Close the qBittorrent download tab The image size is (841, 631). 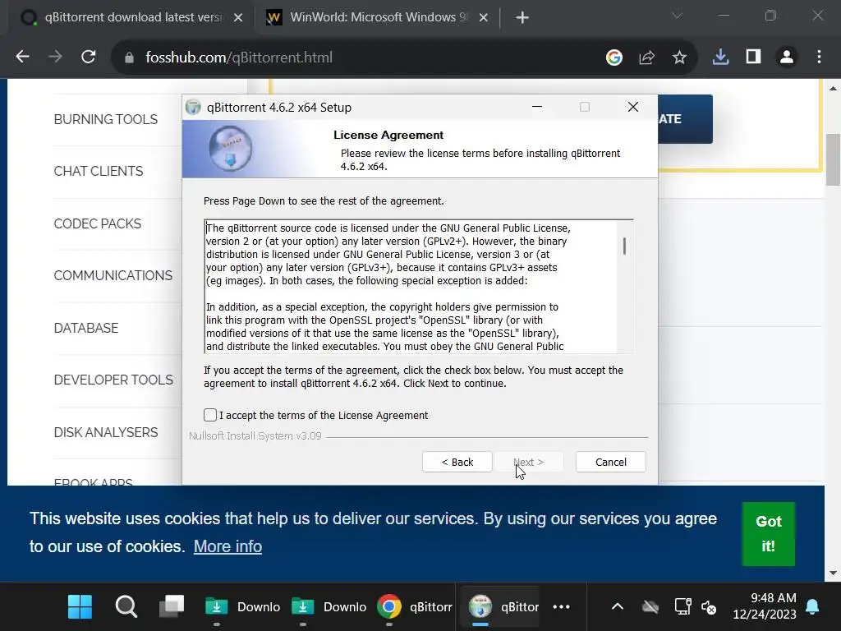pyautogui.click(x=238, y=18)
